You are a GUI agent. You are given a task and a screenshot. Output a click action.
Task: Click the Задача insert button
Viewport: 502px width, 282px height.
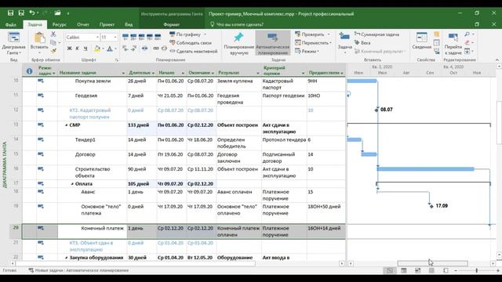point(344,43)
